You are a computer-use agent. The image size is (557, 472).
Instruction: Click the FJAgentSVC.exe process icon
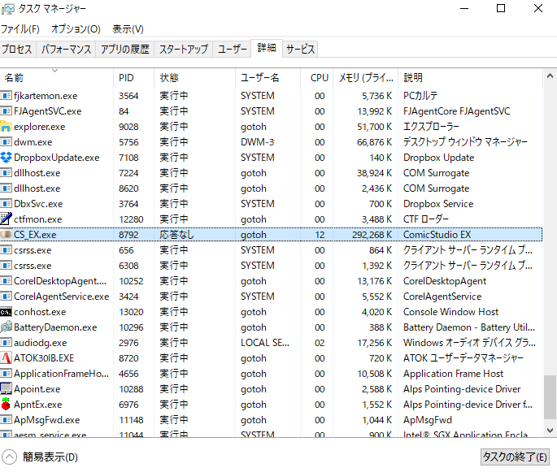click(6, 111)
